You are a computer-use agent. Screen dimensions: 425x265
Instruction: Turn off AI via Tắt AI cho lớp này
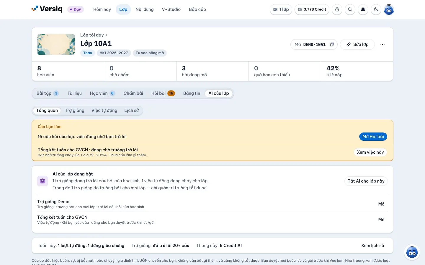(x=366, y=181)
